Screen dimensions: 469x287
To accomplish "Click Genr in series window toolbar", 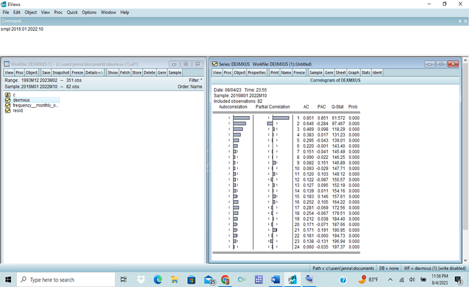I will pos(329,73).
